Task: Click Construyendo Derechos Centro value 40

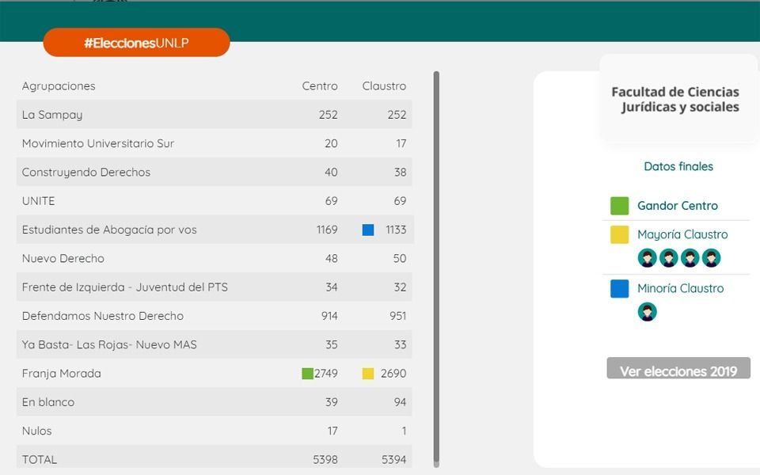Action: tap(331, 173)
